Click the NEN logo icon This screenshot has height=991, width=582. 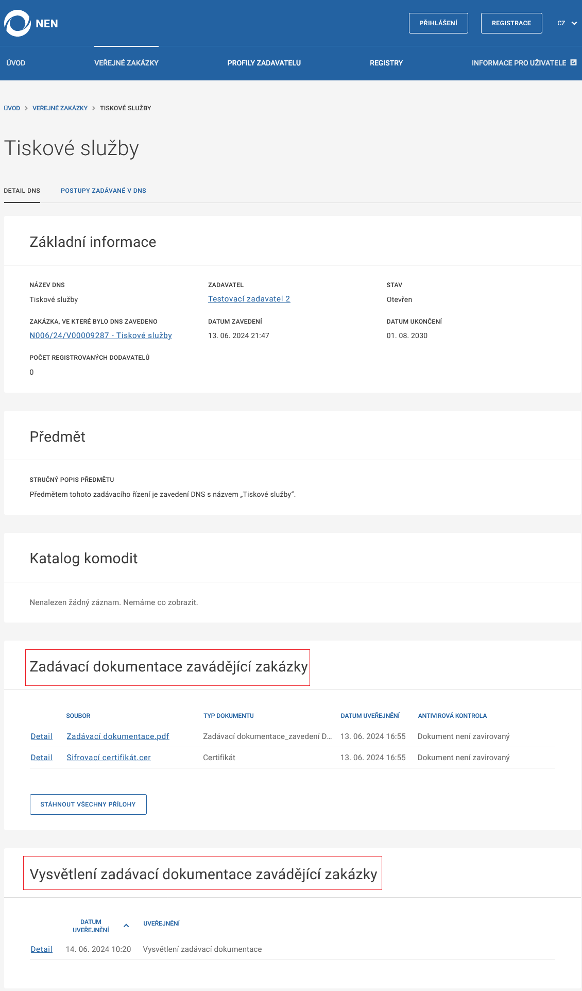pos(16,23)
